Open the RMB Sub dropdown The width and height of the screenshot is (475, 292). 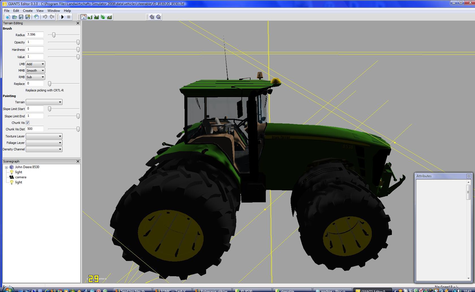35,77
